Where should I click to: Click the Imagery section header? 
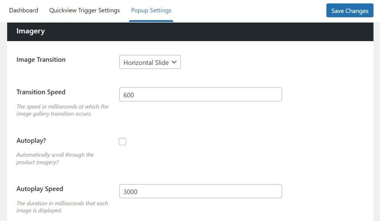(x=30, y=31)
